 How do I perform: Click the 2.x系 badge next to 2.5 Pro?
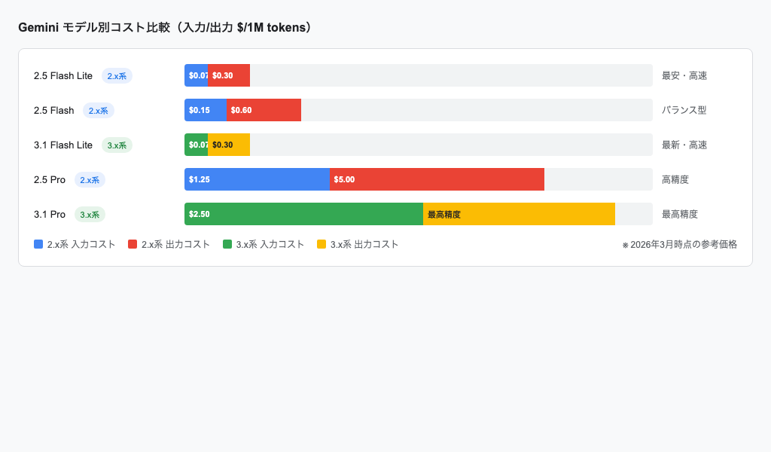(90, 180)
